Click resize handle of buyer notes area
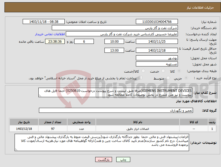Screen dimensions: 221x167 click(x=16, y=150)
